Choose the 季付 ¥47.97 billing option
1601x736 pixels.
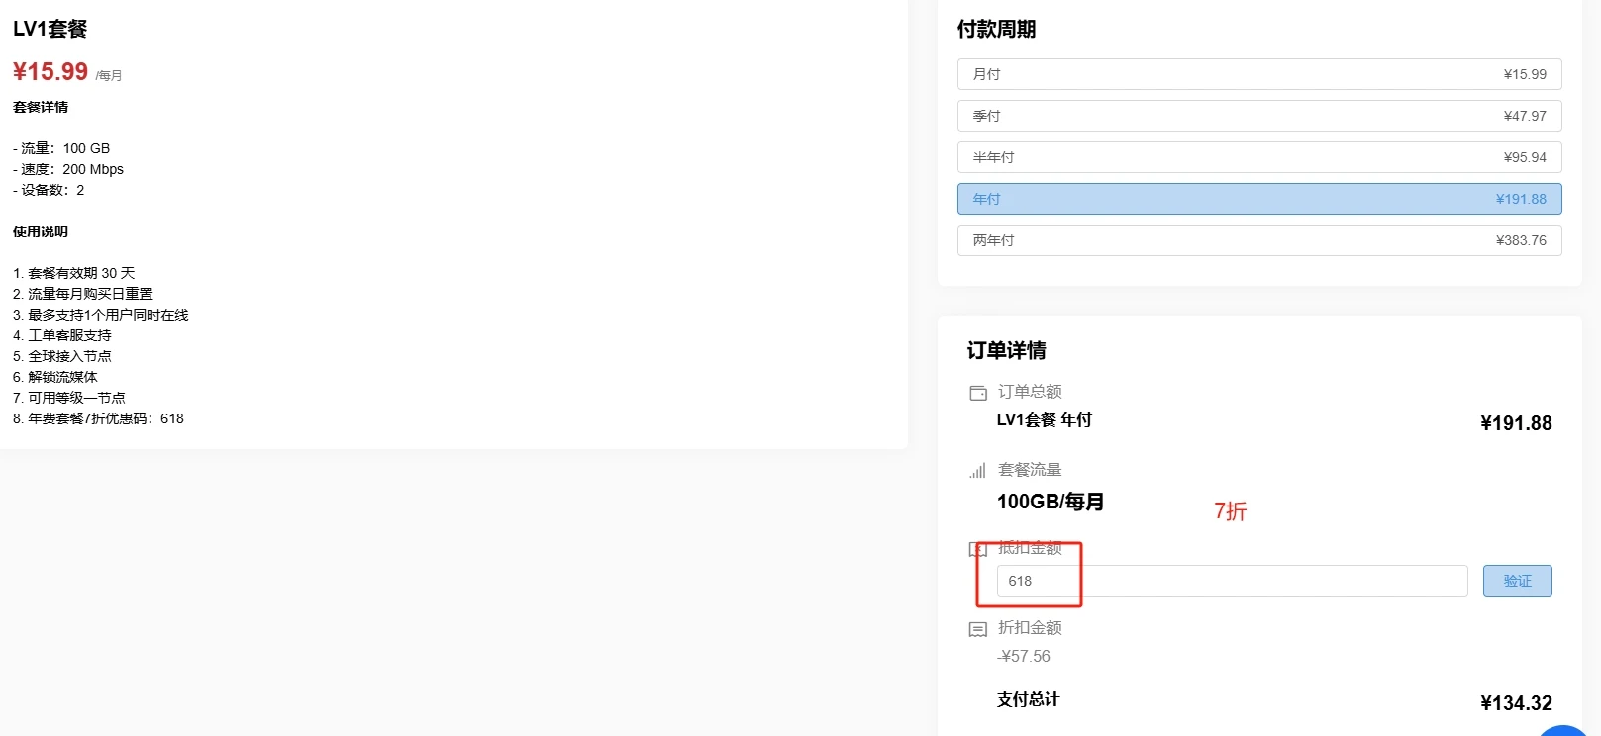(1258, 116)
